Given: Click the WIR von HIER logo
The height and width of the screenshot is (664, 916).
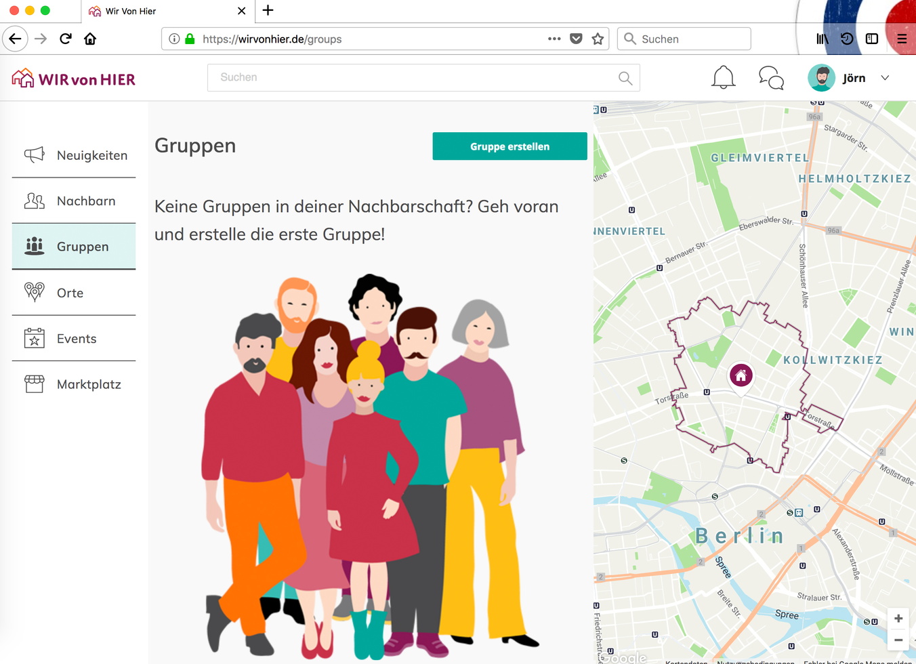Looking at the screenshot, I should [x=74, y=79].
